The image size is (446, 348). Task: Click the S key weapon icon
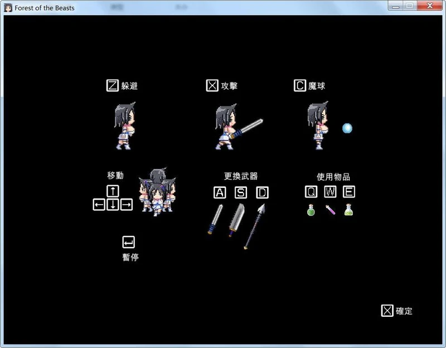[x=241, y=192]
